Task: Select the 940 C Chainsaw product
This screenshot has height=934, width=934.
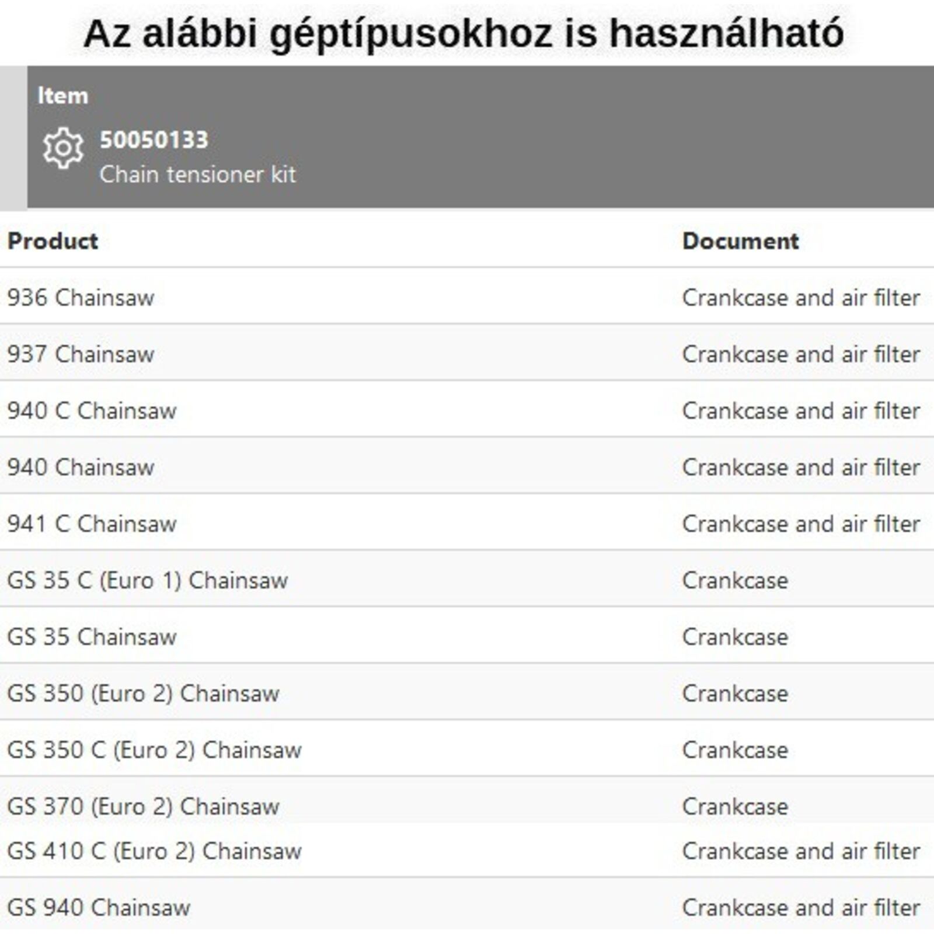Action: [x=92, y=411]
